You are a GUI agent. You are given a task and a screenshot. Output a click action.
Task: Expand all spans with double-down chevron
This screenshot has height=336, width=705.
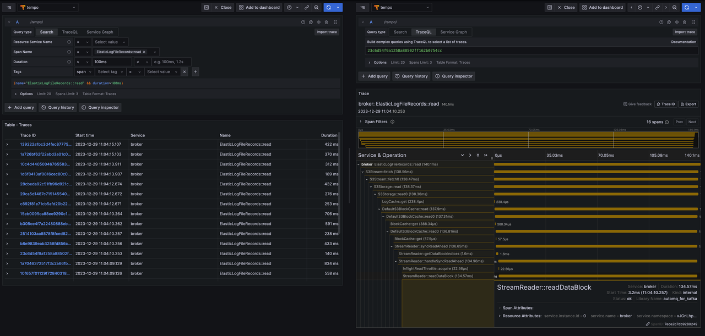tap(478, 156)
